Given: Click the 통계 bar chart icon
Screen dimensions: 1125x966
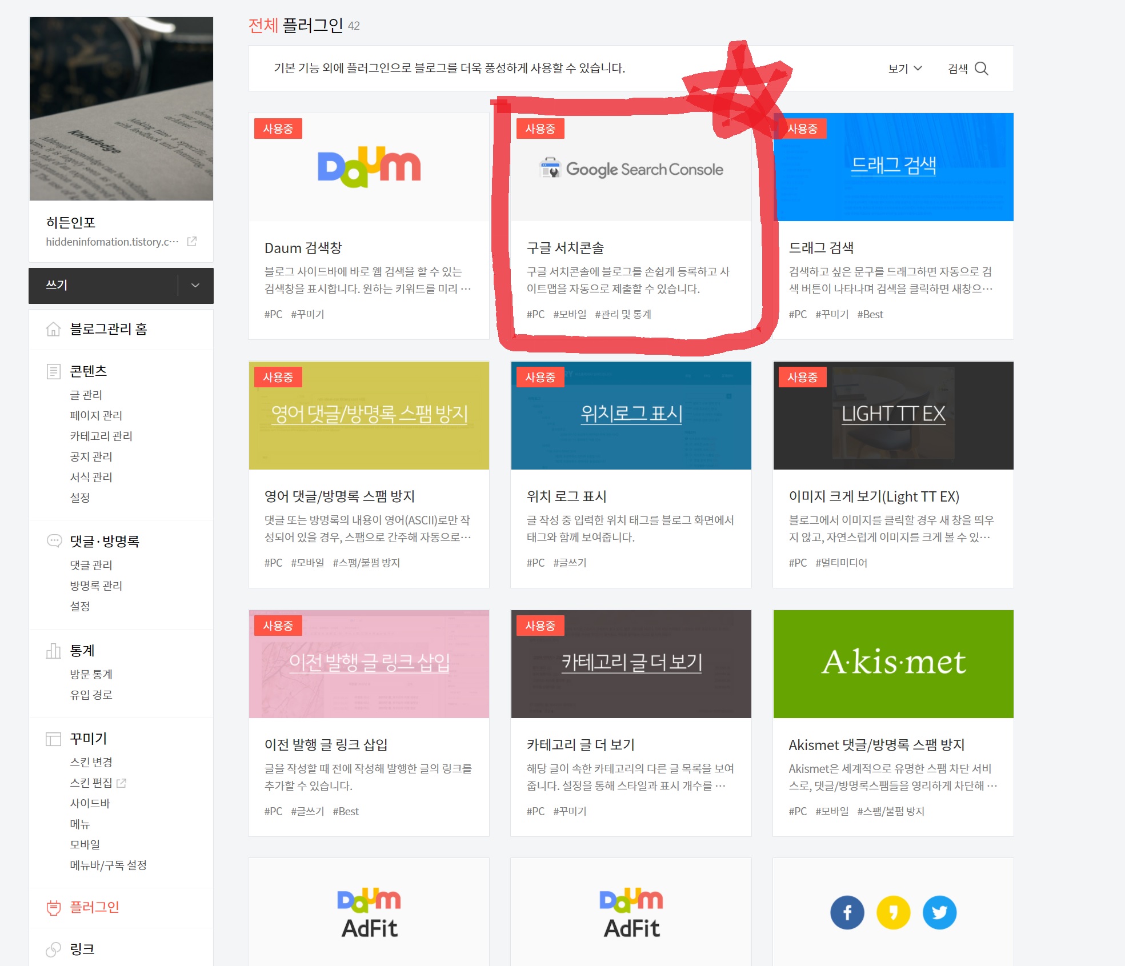Looking at the screenshot, I should tap(53, 651).
